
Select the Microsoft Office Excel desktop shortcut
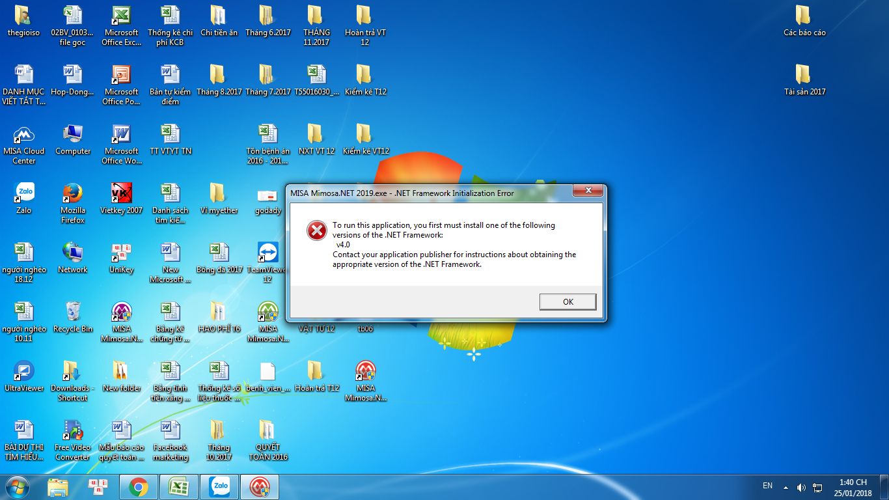coord(122,25)
